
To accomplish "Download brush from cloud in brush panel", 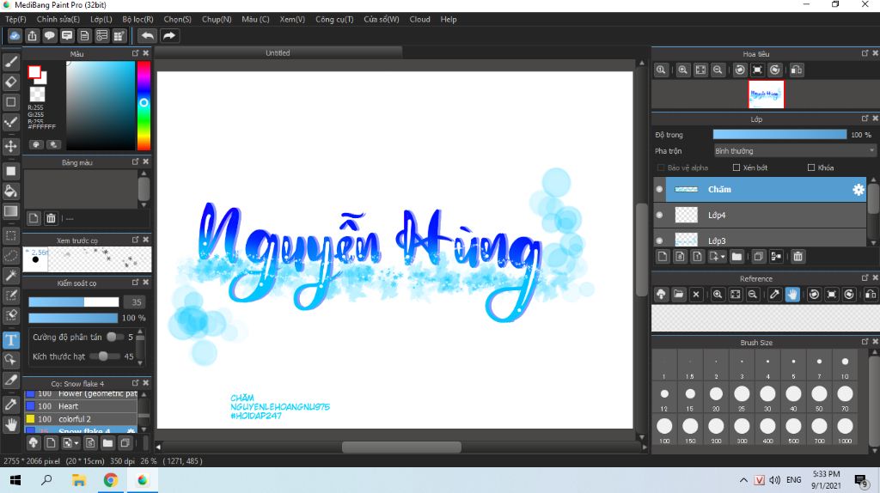I will point(34,443).
